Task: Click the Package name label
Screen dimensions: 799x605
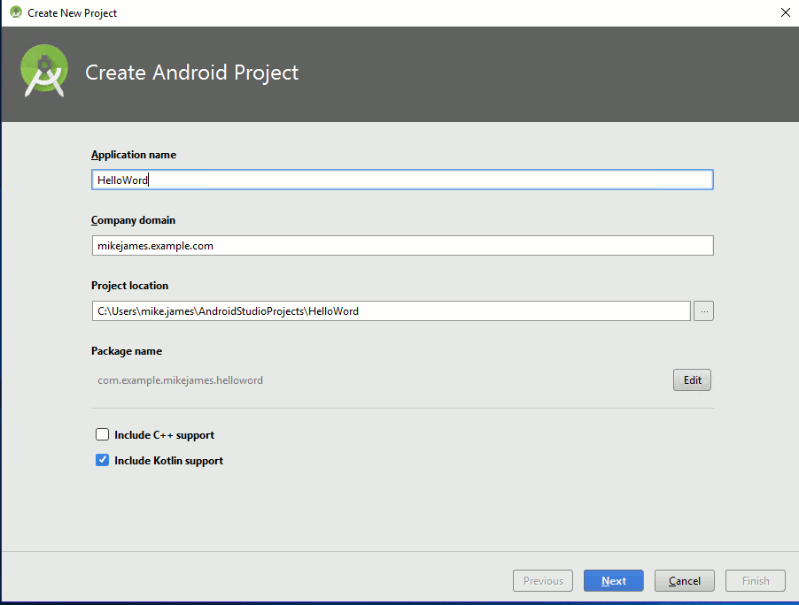Action: pyautogui.click(x=127, y=351)
